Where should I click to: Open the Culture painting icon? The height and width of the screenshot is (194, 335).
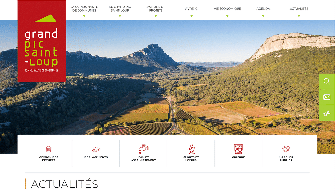[238, 149]
